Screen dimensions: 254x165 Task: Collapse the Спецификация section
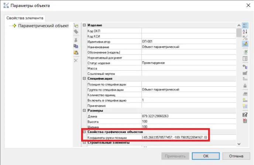(x=84, y=79)
